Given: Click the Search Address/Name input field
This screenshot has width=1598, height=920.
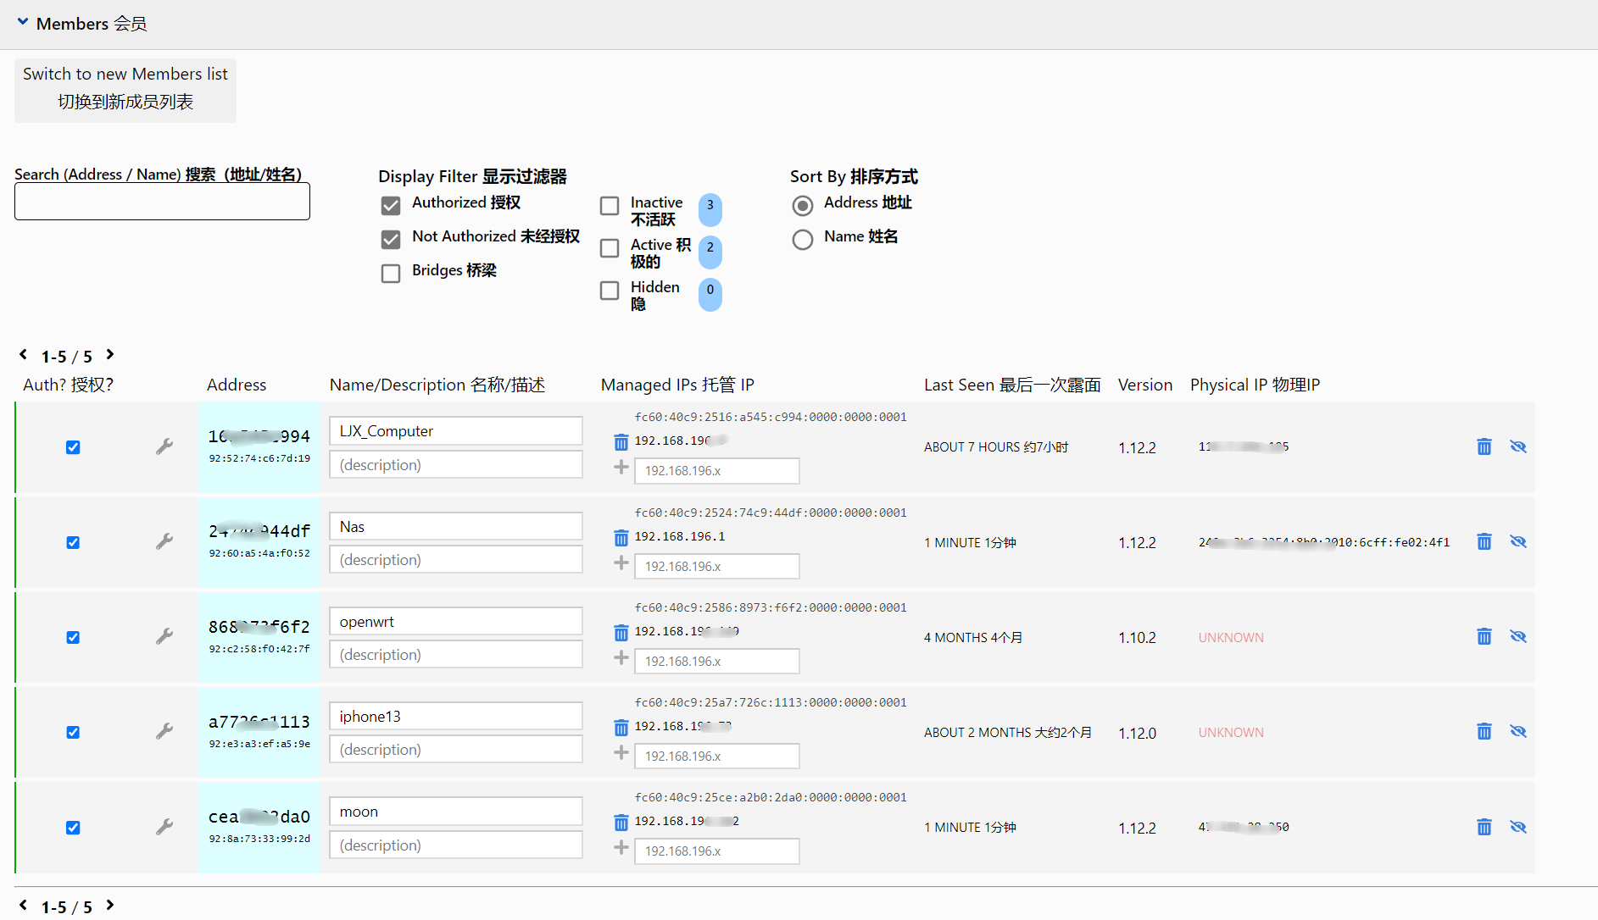Looking at the screenshot, I should [162, 202].
